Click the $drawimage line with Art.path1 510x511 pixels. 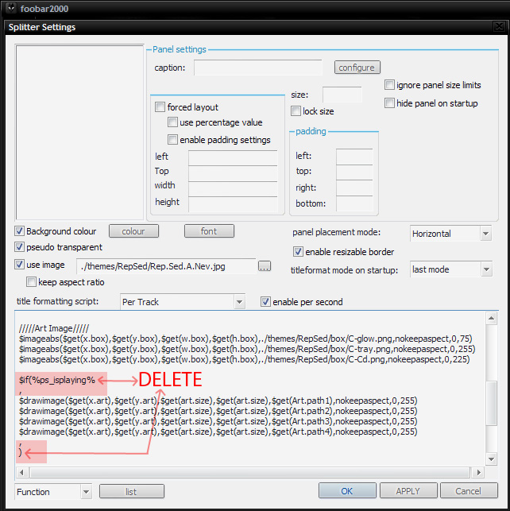pyautogui.click(x=218, y=401)
